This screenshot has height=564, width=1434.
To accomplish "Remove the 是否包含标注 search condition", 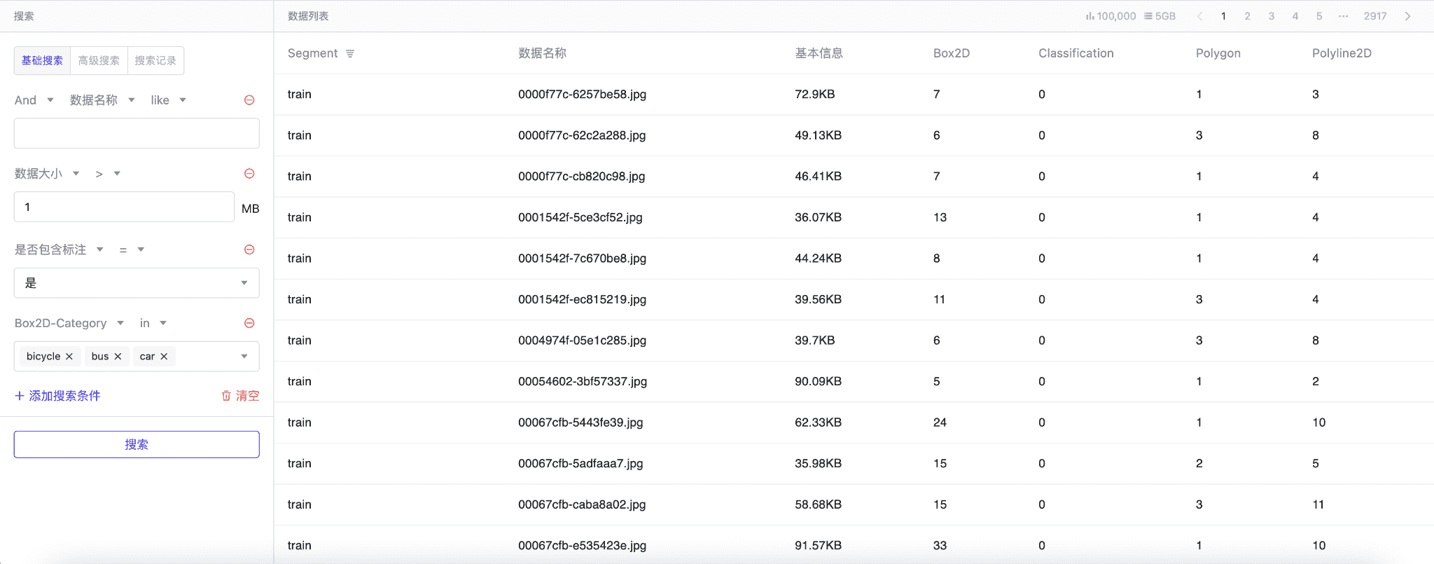I will (249, 249).
